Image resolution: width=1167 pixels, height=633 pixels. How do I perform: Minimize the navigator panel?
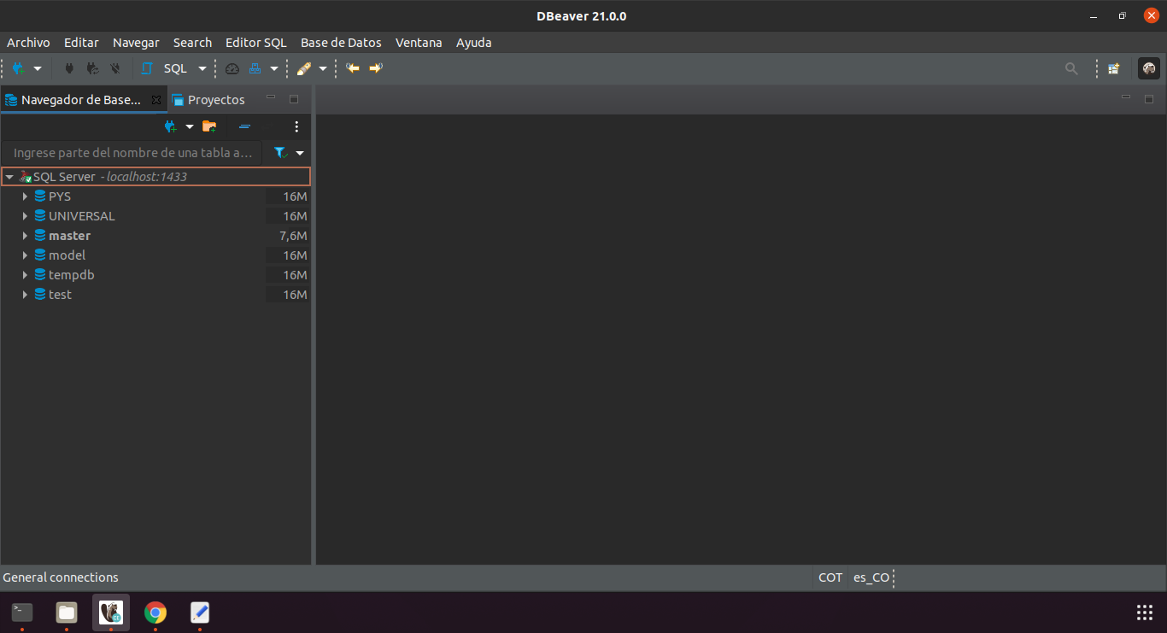[271, 98]
